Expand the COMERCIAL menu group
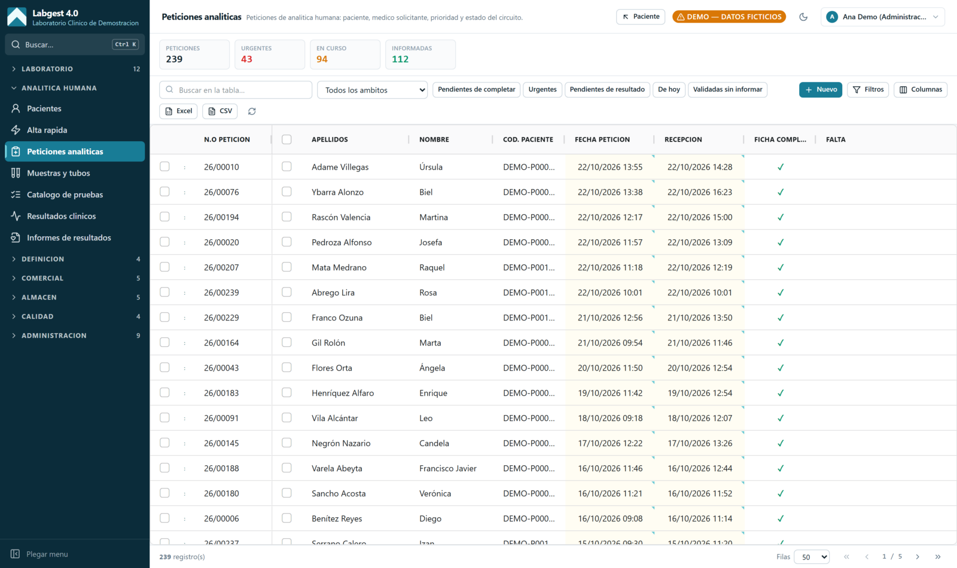The image size is (957, 568). (75, 278)
